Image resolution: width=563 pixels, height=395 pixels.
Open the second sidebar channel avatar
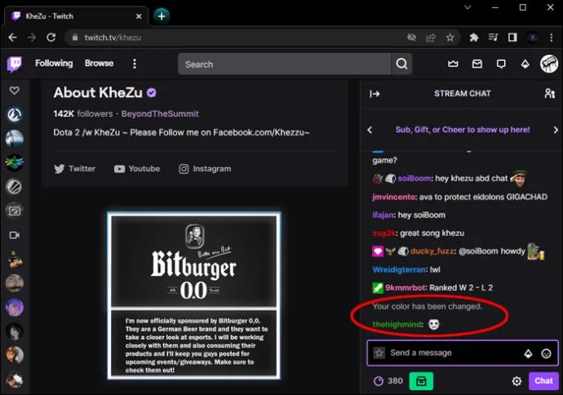[15, 139]
